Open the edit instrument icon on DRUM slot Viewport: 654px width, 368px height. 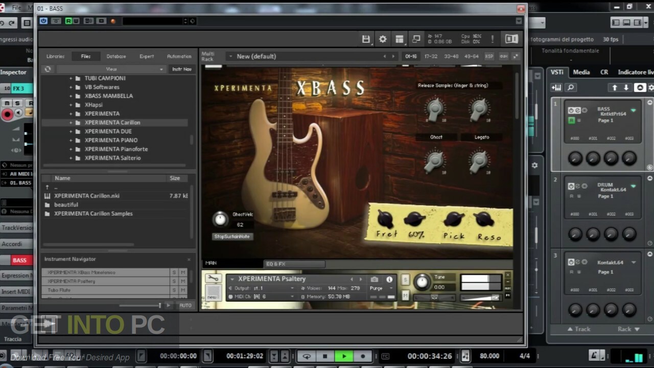pyautogui.click(x=577, y=186)
